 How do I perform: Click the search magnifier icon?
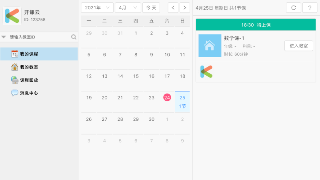pyautogui.click(x=74, y=37)
